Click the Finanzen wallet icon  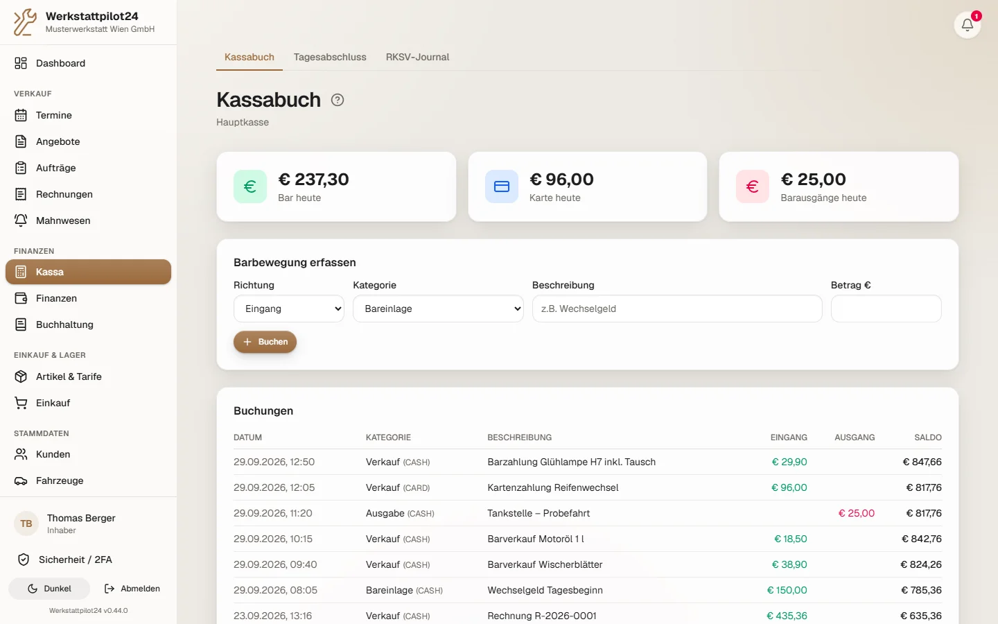pyautogui.click(x=21, y=298)
